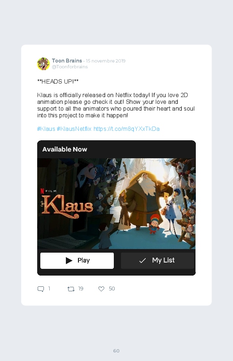The height and width of the screenshot is (361, 233).
Task: Click the Toon Brains profile avatar
Action: click(x=43, y=64)
